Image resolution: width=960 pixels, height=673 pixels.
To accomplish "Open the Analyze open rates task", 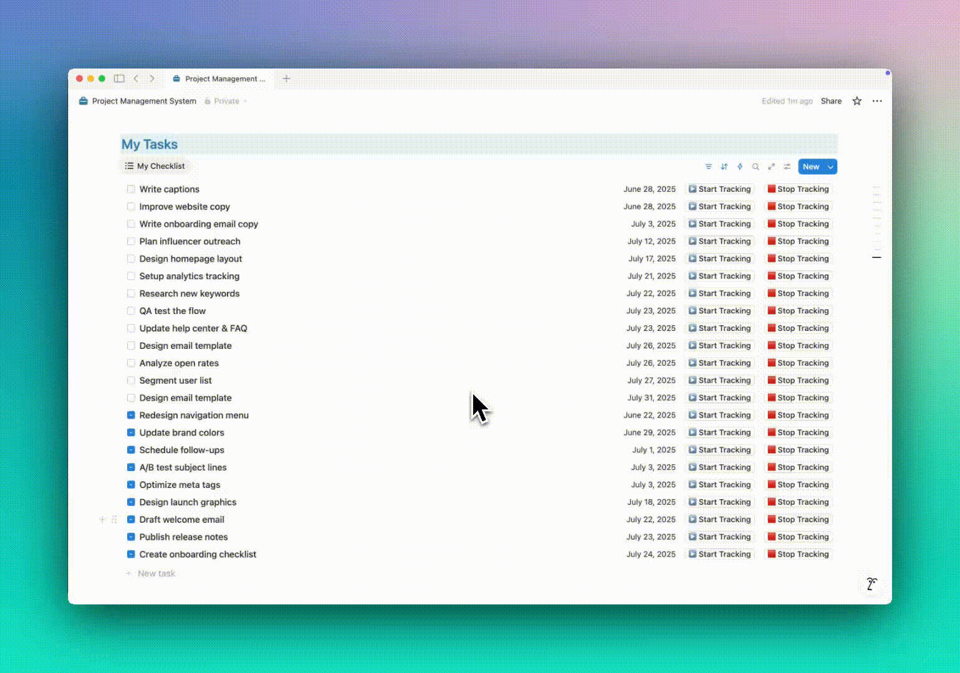I will pos(179,363).
